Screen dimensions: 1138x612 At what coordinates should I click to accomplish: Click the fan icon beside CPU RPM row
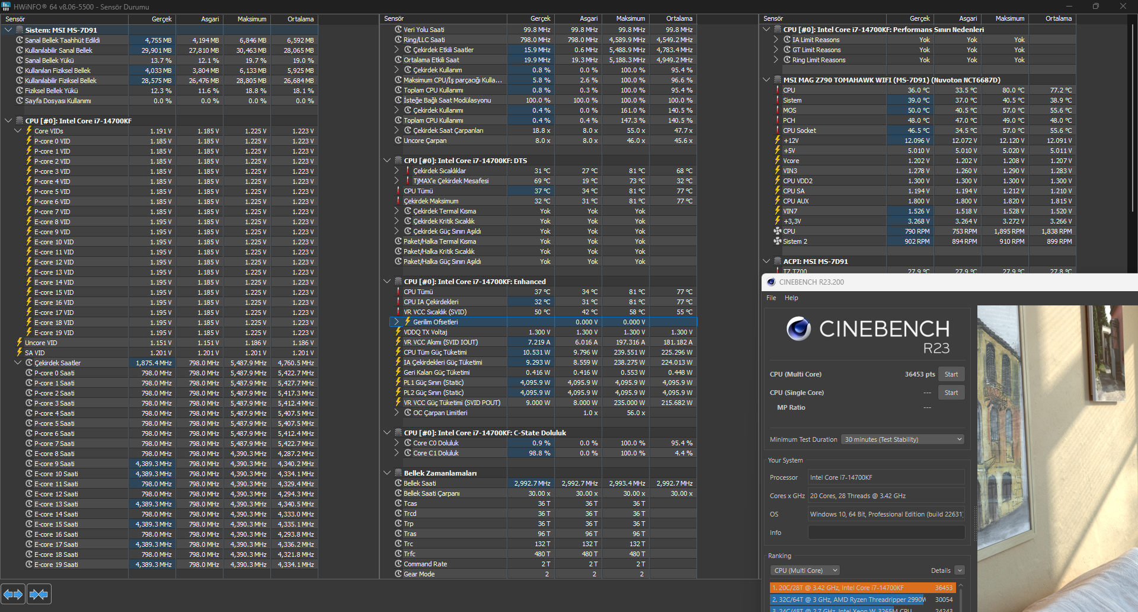[778, 231]
